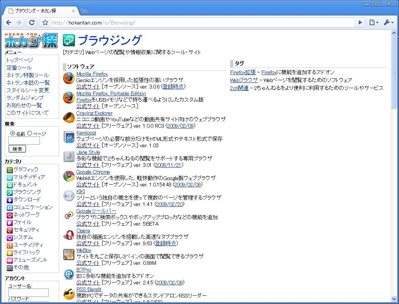Open the ユーティリティ category link
The width and height of the screenshot is (399, 304).
(x=28, y=245)
